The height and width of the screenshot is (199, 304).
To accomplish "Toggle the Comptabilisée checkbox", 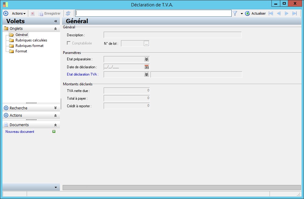I will (x=69, y=43).
